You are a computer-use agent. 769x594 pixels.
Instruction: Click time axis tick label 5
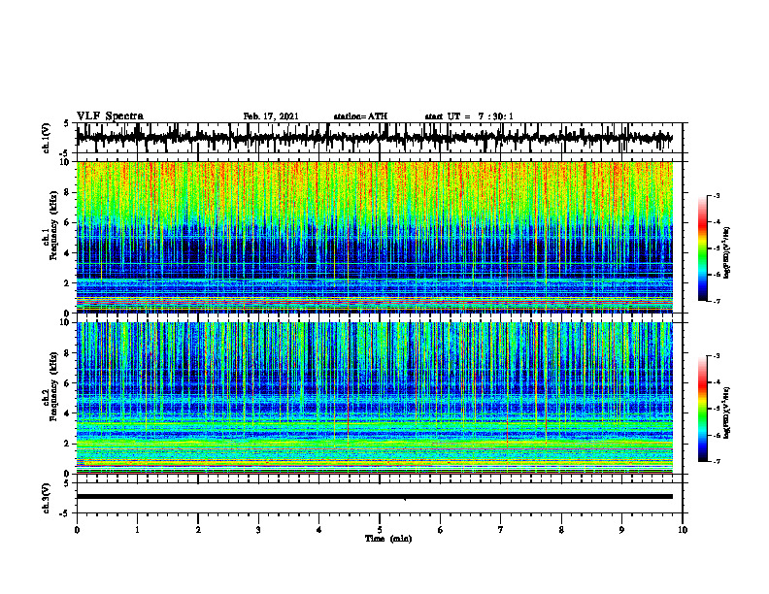tap(380, 530)
